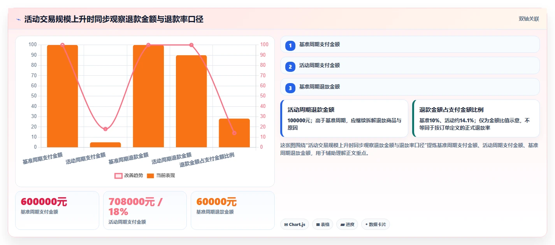
Task: Click the axis label 基准周期退款金额
Action: coord(128,158)
